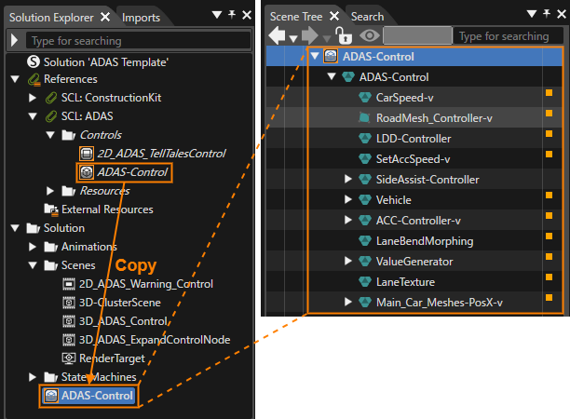The height and width of the screenshot is (419, 570).
Task: Click the RenderTarget scene icon
Action: 69,358
